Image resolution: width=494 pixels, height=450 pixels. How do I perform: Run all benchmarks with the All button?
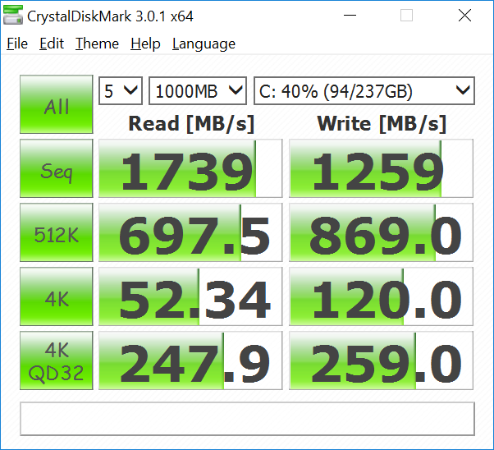[x=57, y=104]
